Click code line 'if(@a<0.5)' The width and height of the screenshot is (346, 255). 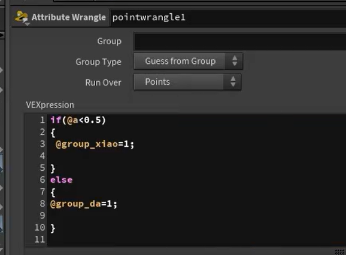click(x=78, y=120)
